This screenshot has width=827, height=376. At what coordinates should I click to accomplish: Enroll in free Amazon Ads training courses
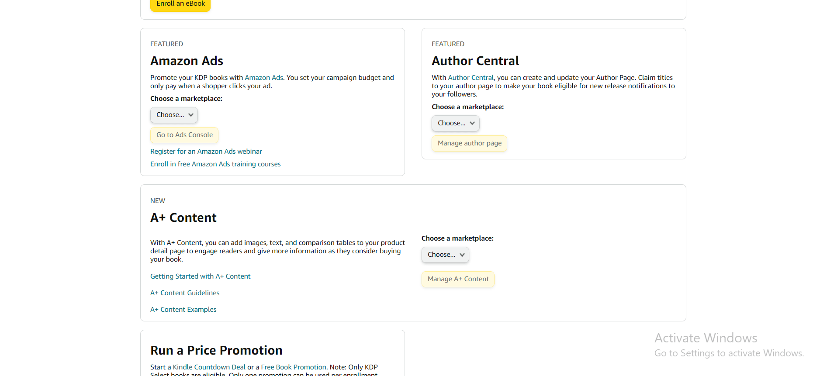click(215, 164)
